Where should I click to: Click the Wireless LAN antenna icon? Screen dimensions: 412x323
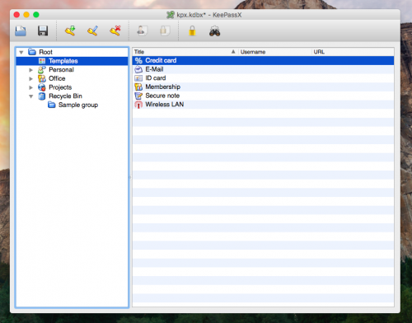point(138,105)
